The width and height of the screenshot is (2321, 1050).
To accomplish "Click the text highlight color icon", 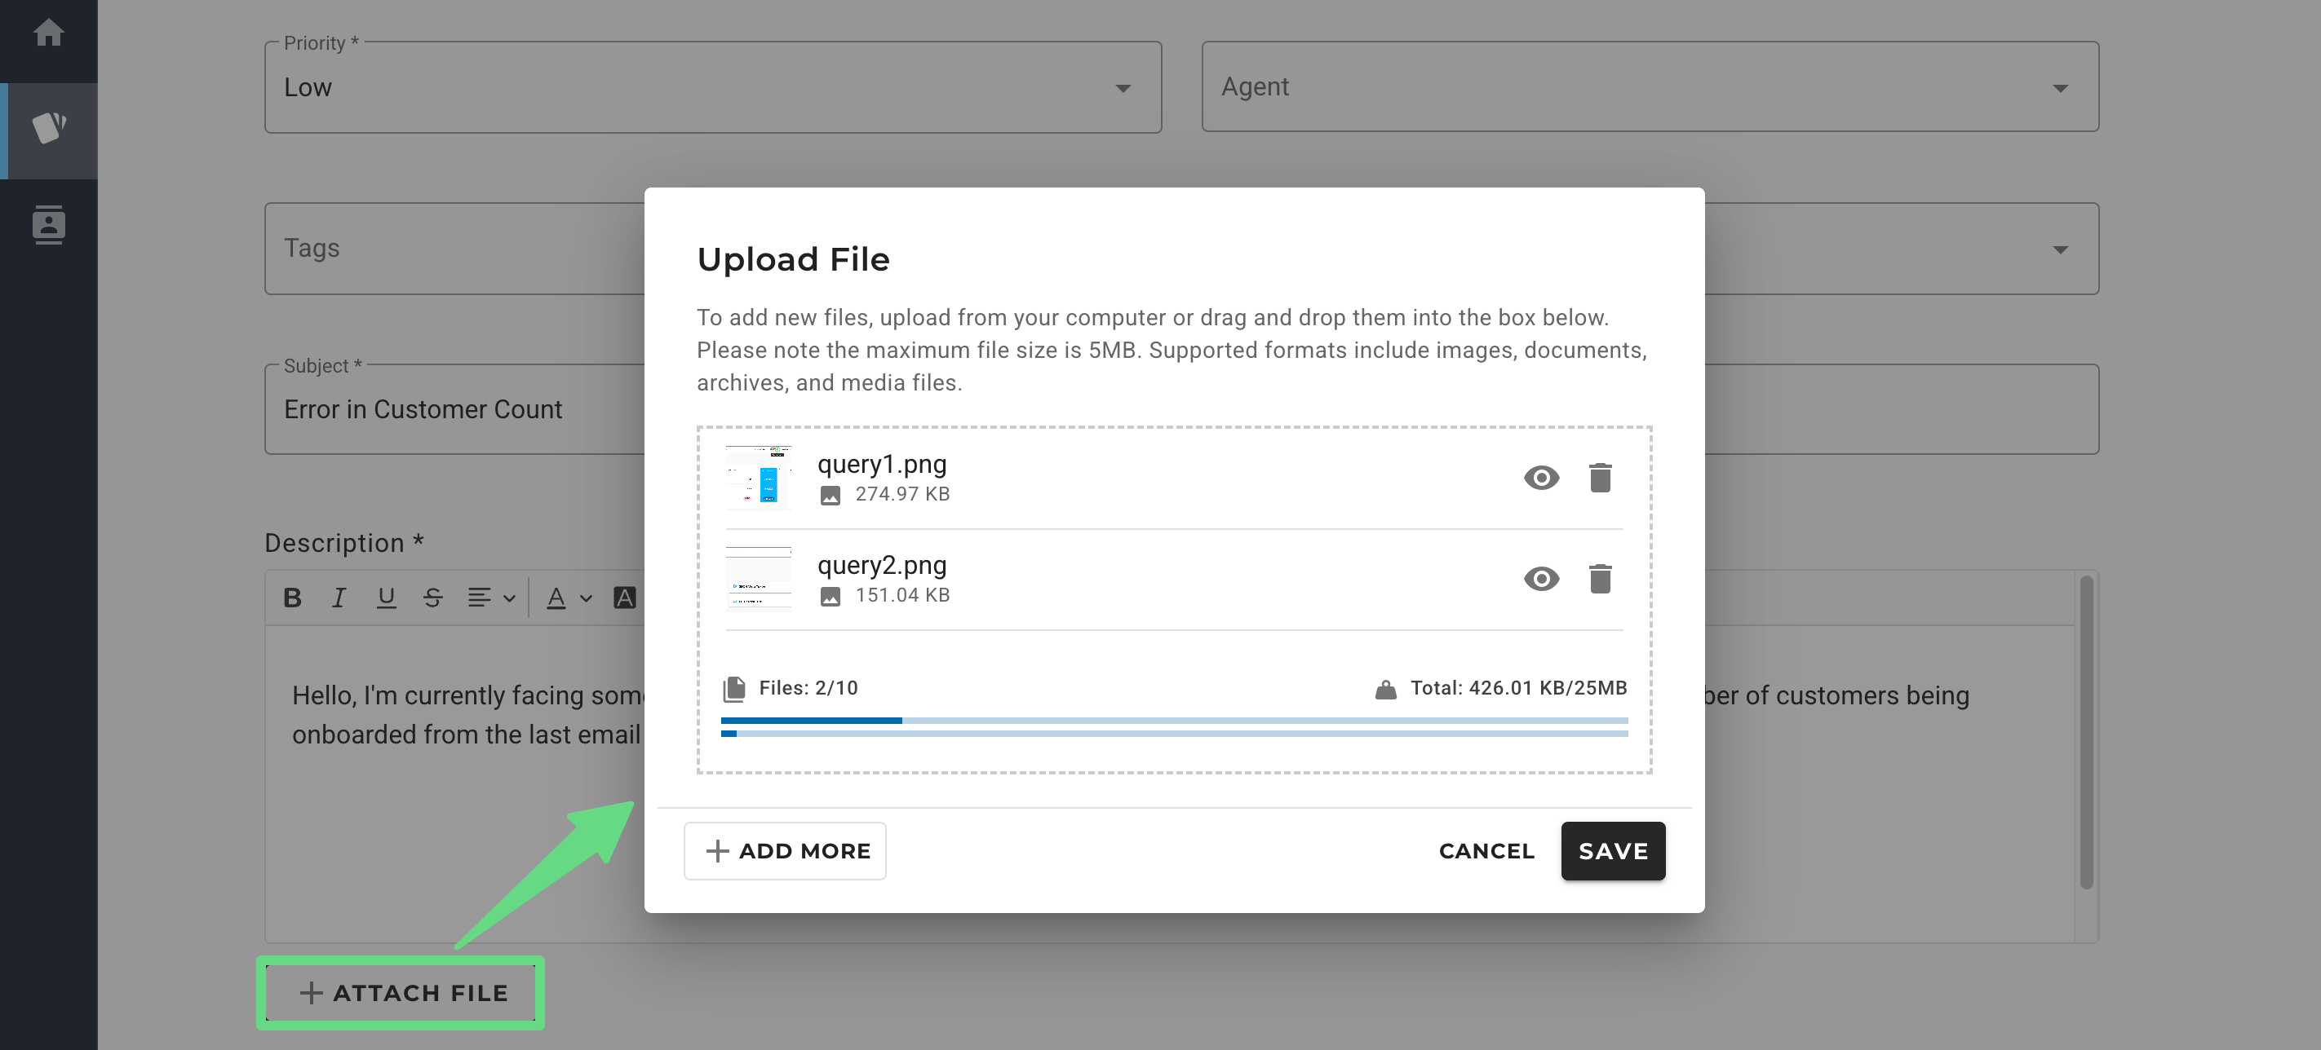I will (624, 598).
